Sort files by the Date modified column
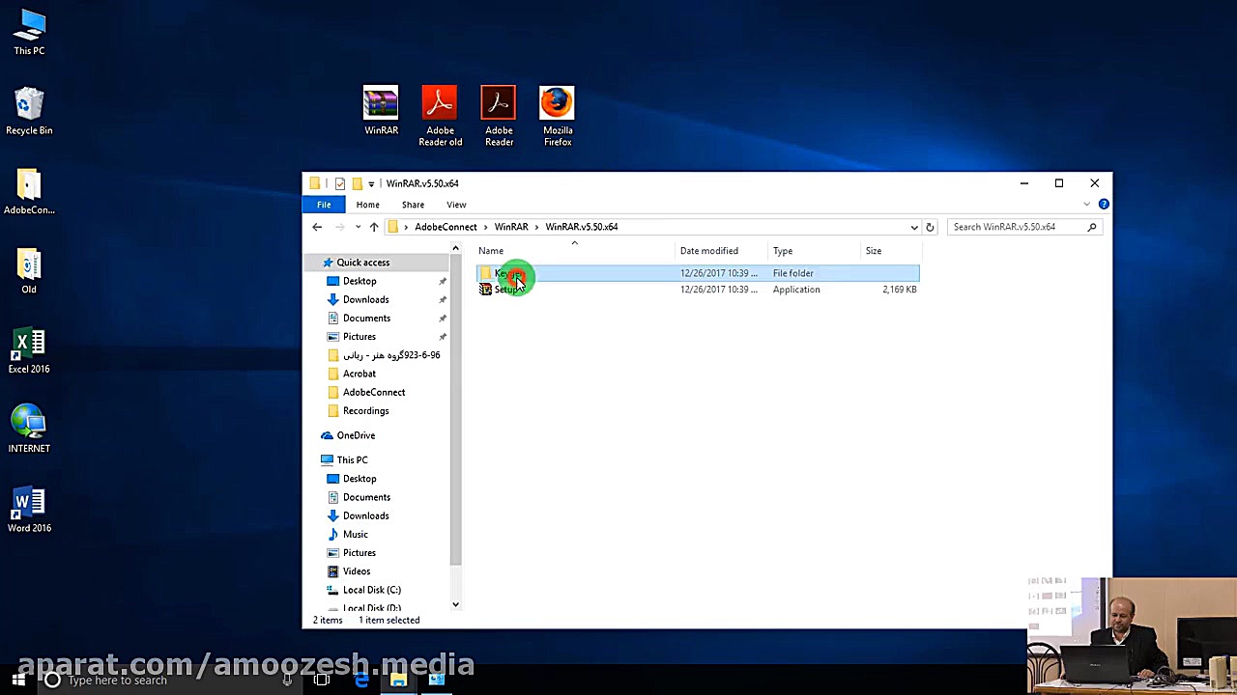Viewport: 1237px width, 695px height. (x=708, y=250)
